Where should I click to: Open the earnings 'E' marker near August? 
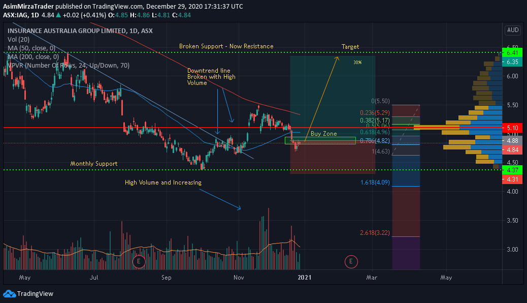click(x=139, y=262)
